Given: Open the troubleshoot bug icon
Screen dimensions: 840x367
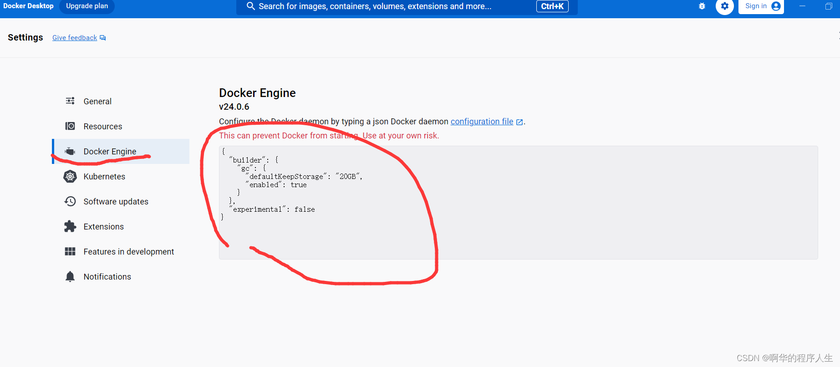Looking at the screenshot, I should pyautogui.click(x=702, y=6).
